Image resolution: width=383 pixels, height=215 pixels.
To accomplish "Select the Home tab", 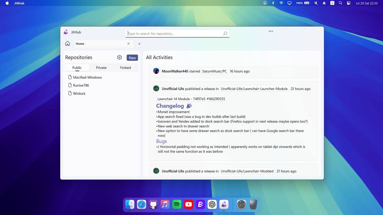I will tap(103, 44).
